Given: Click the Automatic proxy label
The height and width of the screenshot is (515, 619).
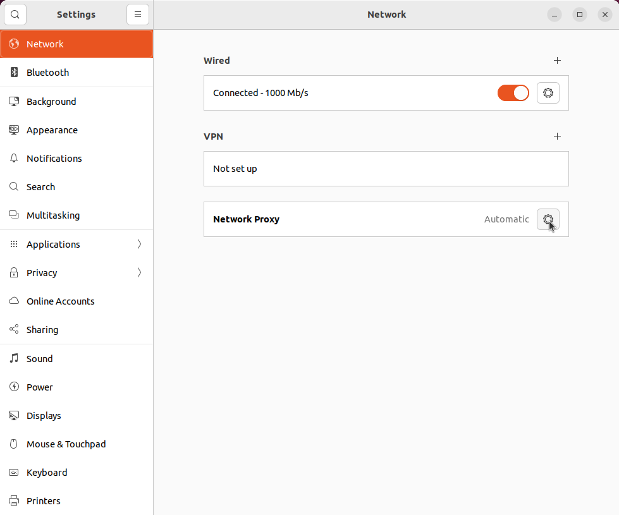Looking at the screenshot, I should [506, 219].
